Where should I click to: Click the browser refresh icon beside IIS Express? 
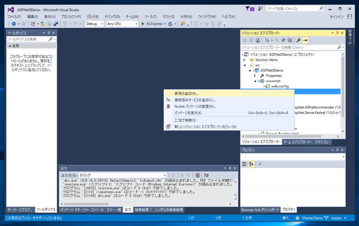point(171,24)
